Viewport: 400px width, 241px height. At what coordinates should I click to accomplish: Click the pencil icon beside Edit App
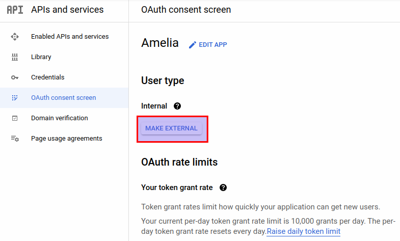pos(192,45)
